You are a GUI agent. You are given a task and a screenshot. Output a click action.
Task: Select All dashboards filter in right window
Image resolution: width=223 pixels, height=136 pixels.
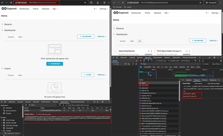click(x=140, y=41)
